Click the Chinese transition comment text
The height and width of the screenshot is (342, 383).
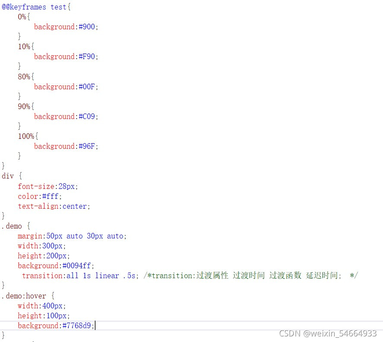point(250,276)
